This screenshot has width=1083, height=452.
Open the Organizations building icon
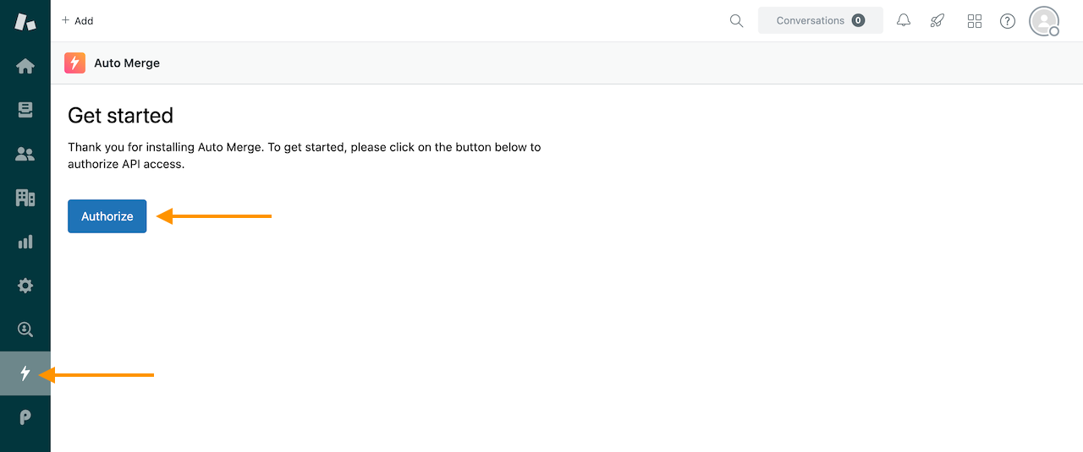click(x=25, y=198)
